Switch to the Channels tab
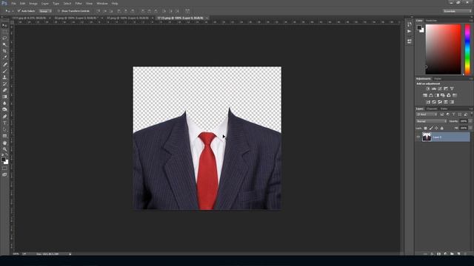The height and width of the screenshot is (266, 474). click(432, 109)
